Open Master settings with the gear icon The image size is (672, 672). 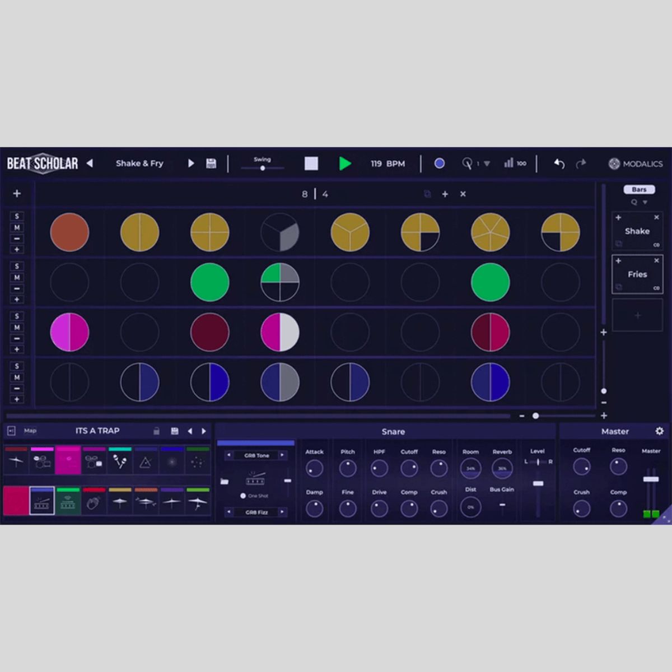click(659, 431)
